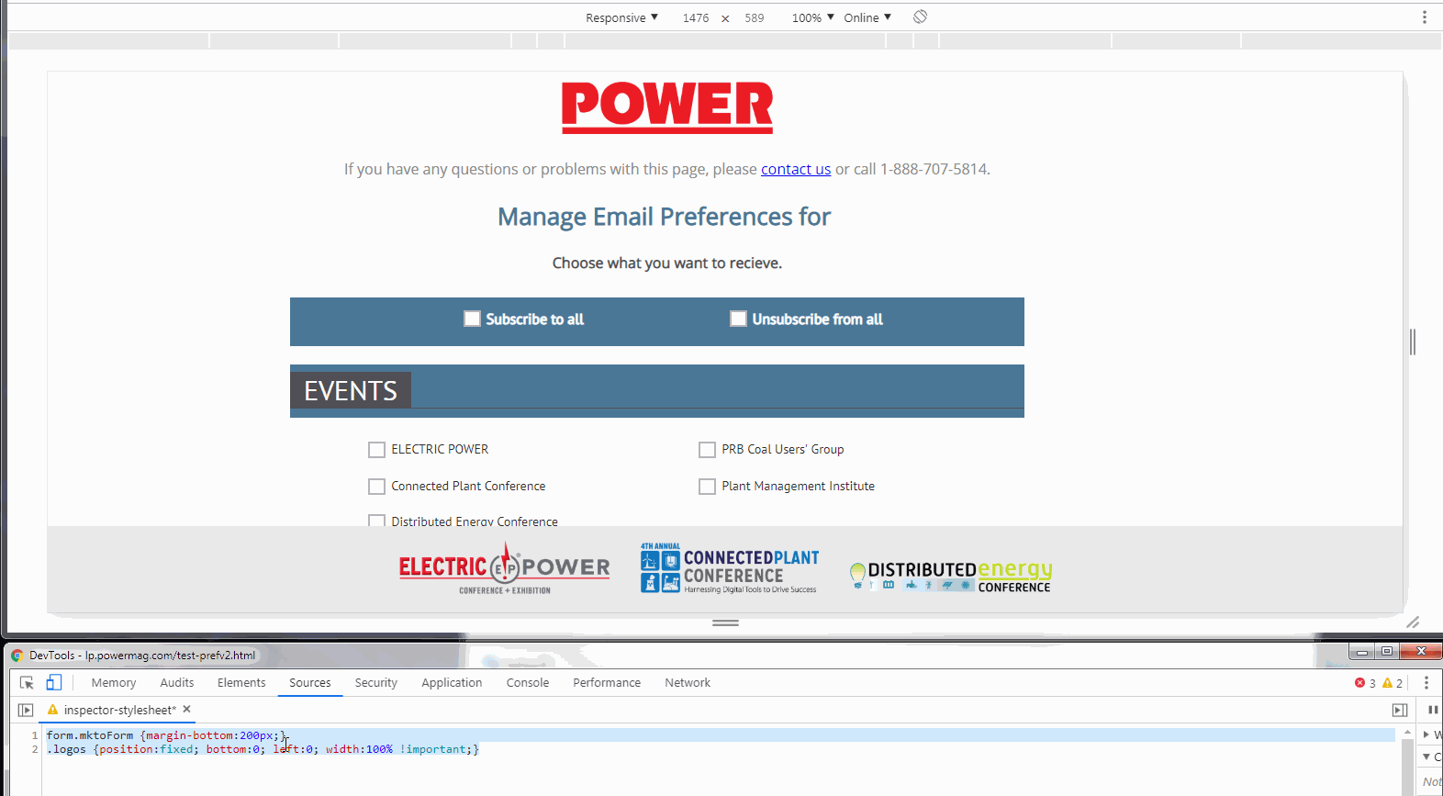
Task: Switch to the Security tab
Action: coord(376,682)
